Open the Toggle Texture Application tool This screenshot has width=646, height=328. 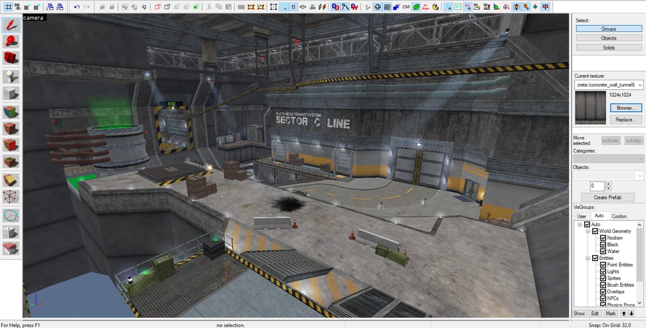click(x=11, y=111)
